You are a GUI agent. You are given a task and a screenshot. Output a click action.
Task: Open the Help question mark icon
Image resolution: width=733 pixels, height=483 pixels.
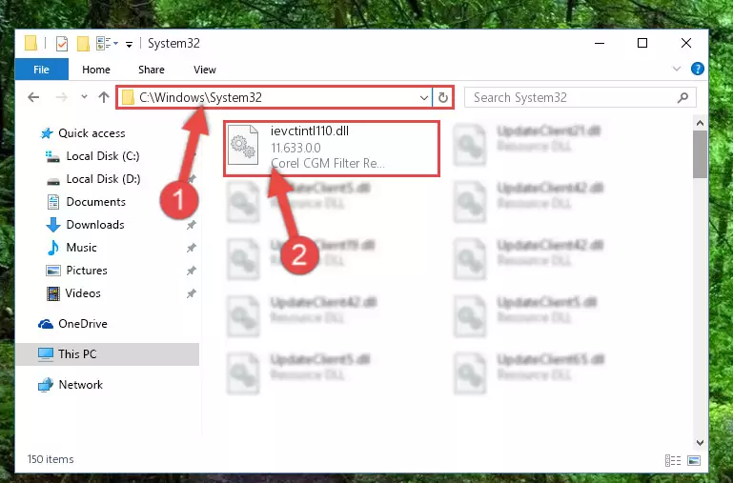click(x=697, y=70)
